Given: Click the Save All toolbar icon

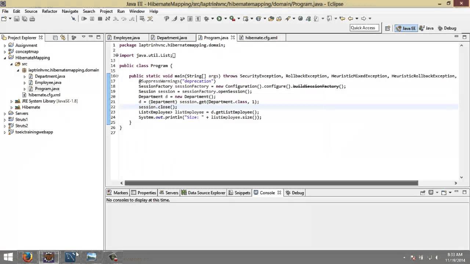Looking at the screenshot, I should click(24, 19).
